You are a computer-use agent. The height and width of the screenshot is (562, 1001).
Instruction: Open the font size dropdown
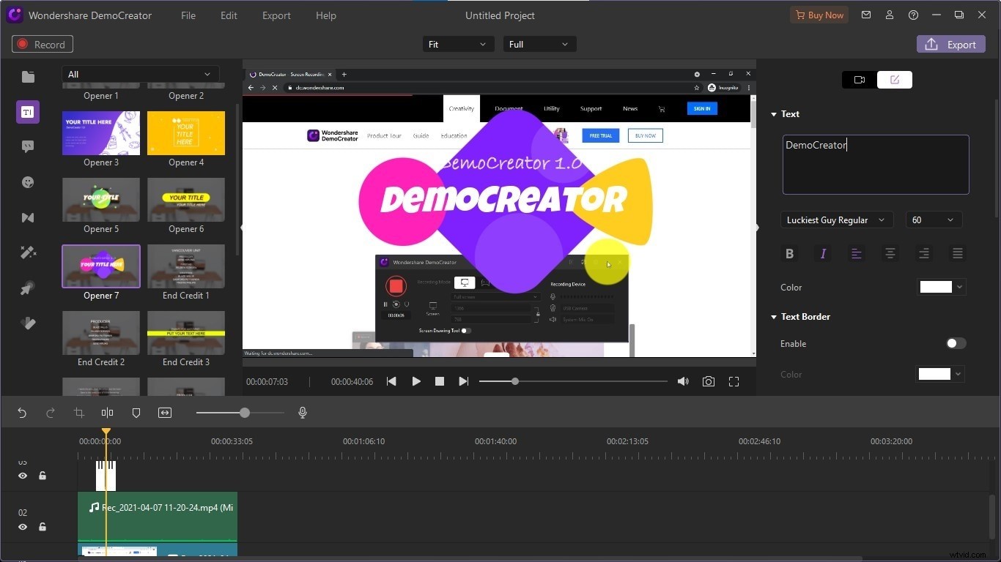coord(934,220)
